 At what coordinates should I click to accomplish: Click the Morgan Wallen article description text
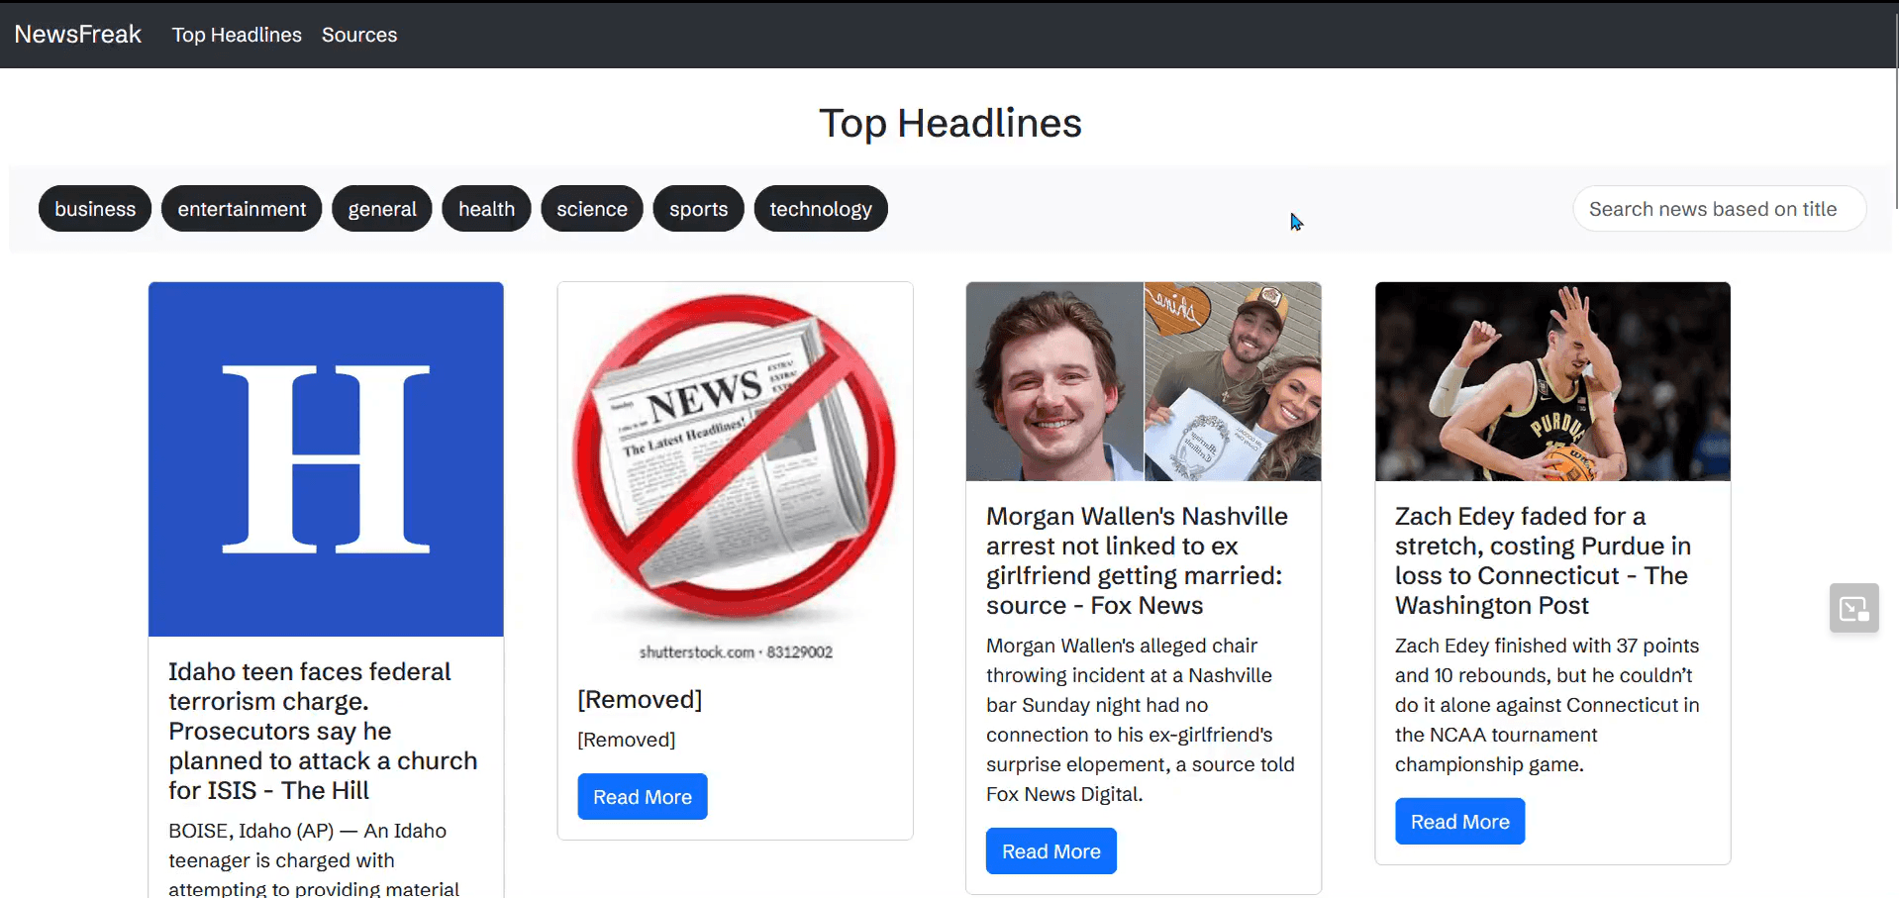pyautogui.click(x=1141, y=720)
